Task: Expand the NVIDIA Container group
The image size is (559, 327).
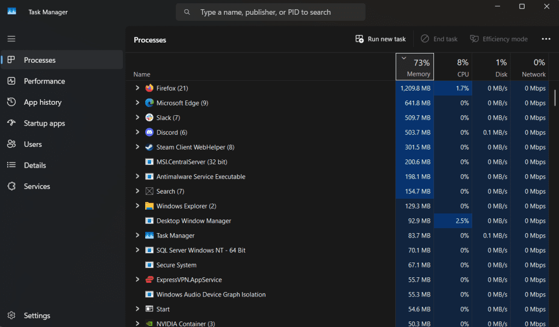Action: 138,323
